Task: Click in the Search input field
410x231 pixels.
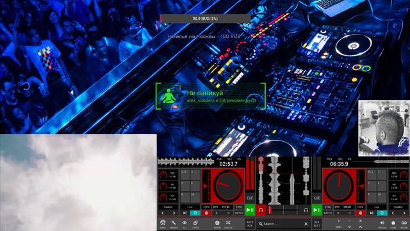Action: [x=283, y=224]
